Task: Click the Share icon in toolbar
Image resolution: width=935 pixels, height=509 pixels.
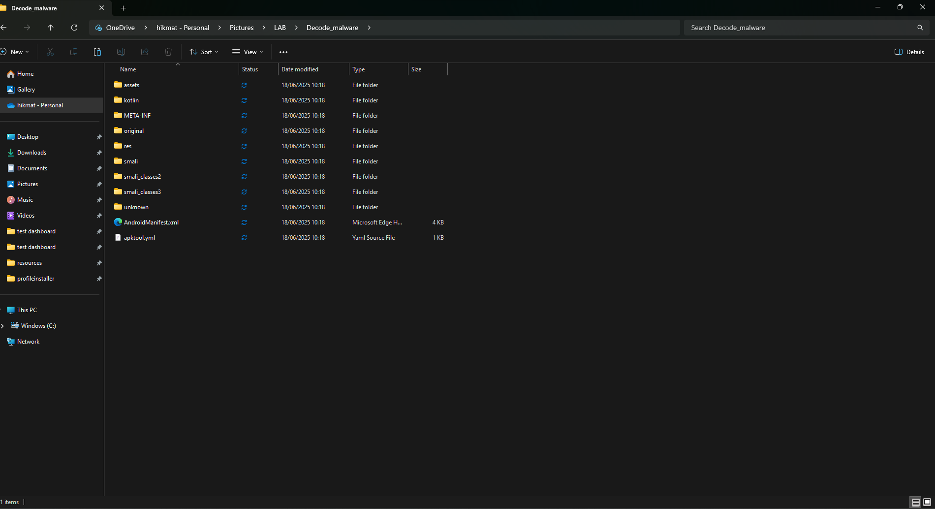Action: point(145,52)
